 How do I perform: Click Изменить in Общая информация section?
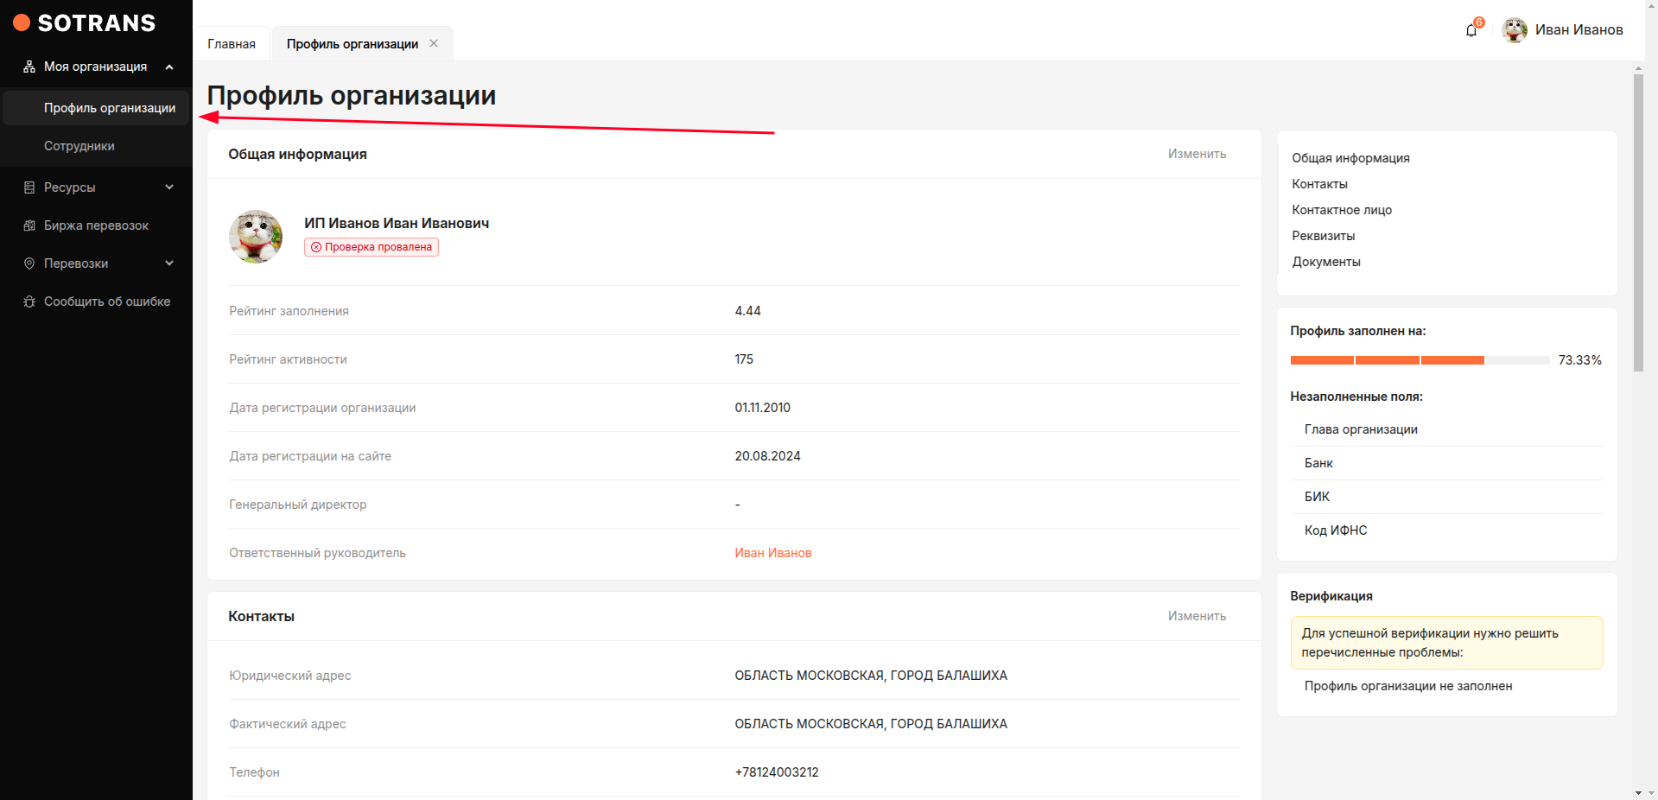click(x=1197, y=154)
